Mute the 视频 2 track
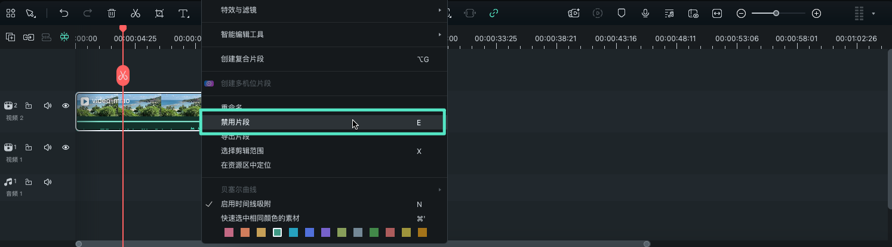Image resolution: width=892 pixels, height=247 pixels. point(48,106)
